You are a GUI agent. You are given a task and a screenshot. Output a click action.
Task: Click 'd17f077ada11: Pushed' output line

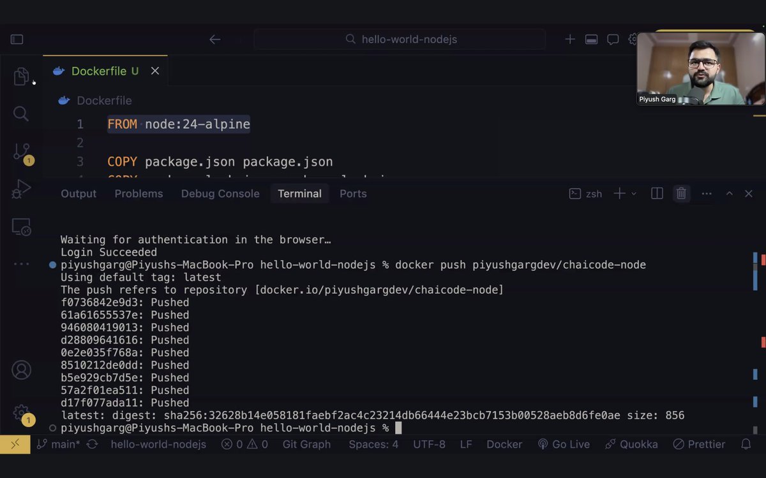click(x=125, y=403)
